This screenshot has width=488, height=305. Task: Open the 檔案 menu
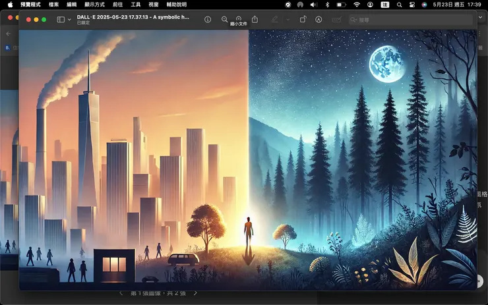[54, 5]
